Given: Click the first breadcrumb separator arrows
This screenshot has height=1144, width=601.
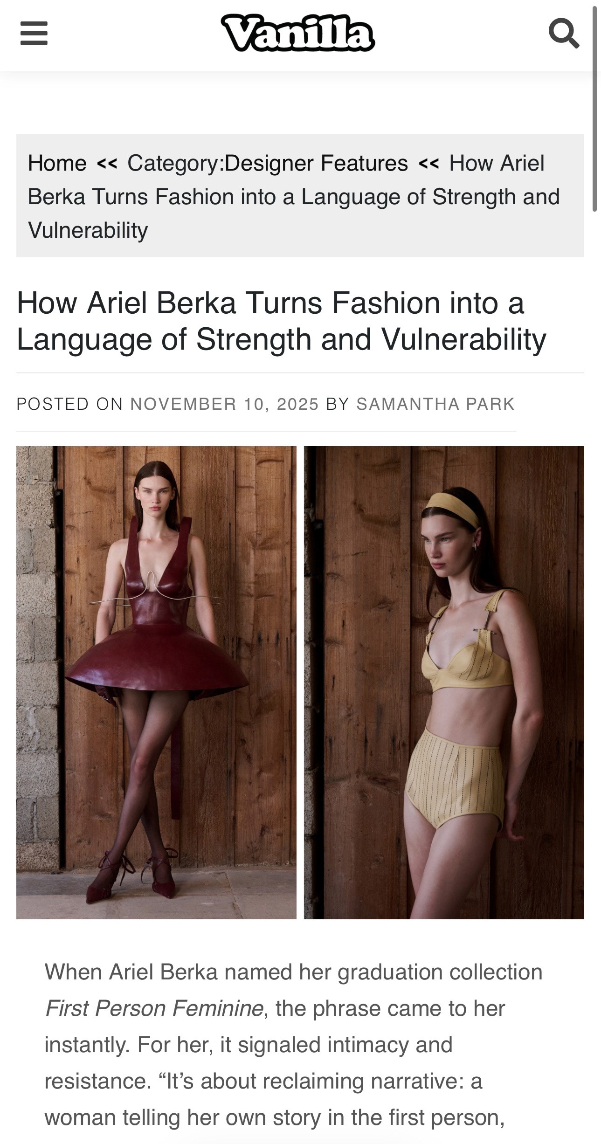Looking at the screenshot, I should point(107,164).
